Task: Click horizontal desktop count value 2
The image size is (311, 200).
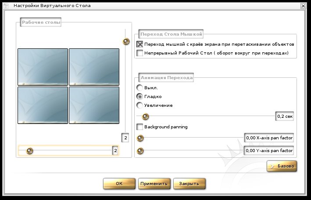Action: click(115, 151)
